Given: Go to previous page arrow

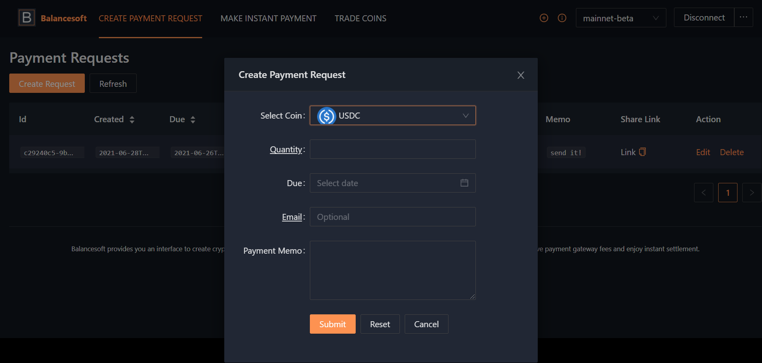Looking at the screenshot, I should click(x=704, y=193).
